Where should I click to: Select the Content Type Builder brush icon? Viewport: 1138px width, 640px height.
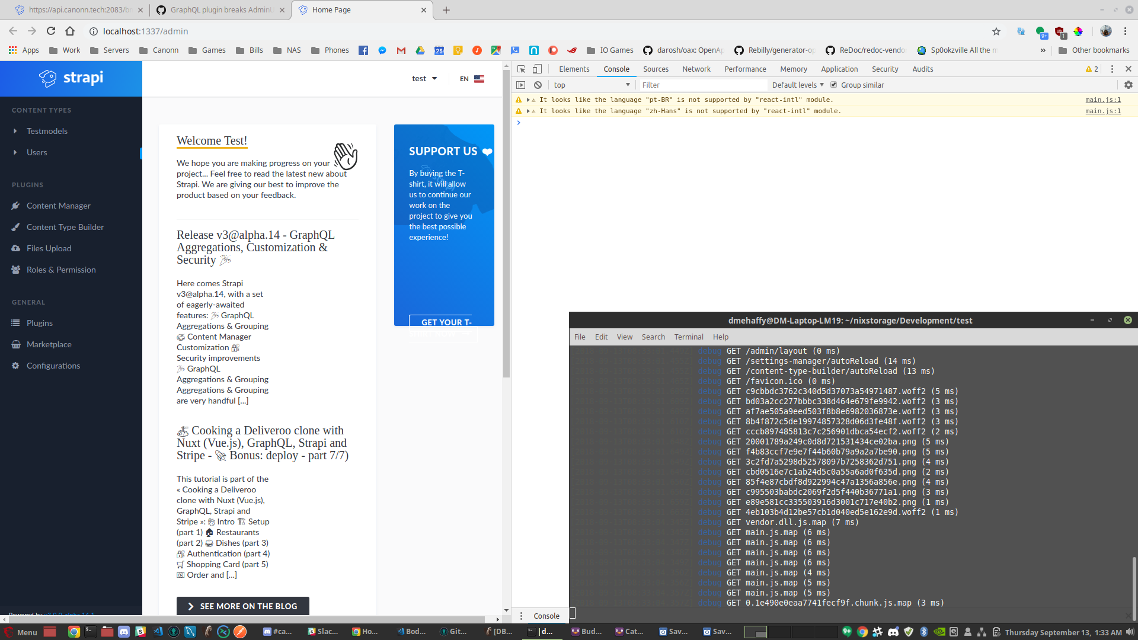pyautogui.click(x=15, y=227)
